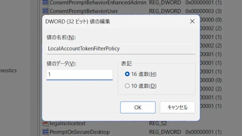Select the legalnoticetext string value icon
This screenshot has height=136, width=242.
[x=45, y=123]
